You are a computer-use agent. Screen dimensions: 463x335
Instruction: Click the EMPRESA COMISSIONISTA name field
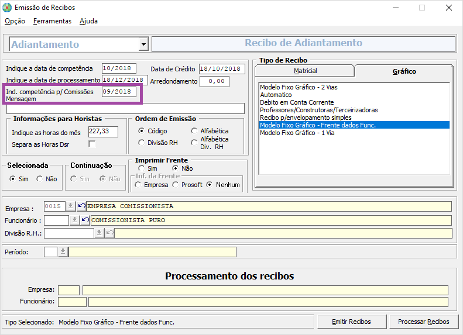click(x=269, y=206)
